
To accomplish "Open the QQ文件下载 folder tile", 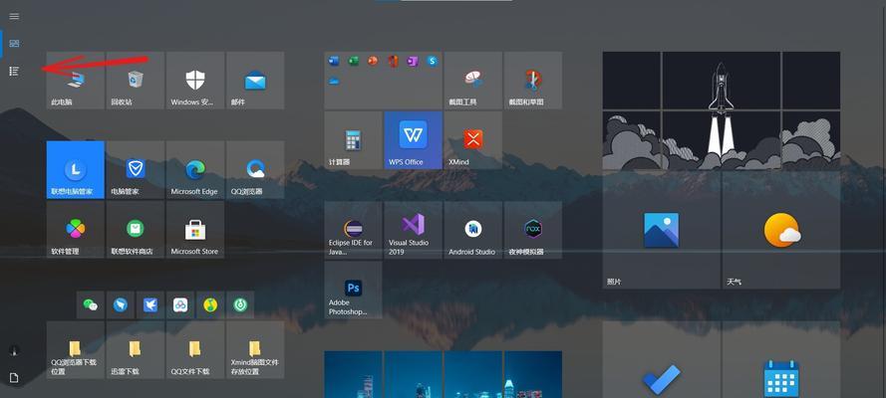I will (195, 350).
